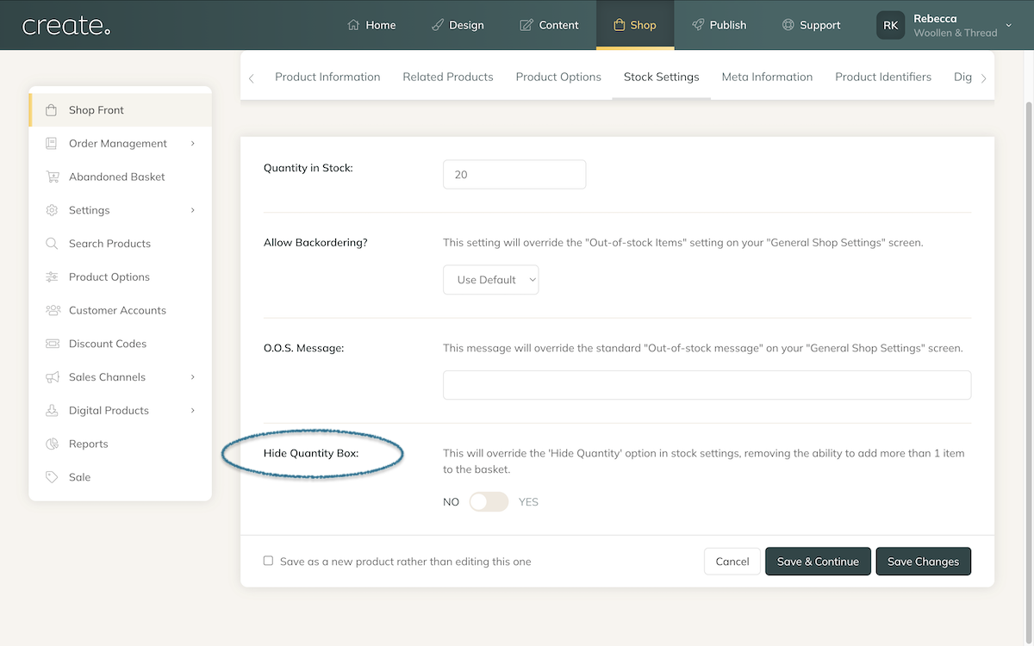The image size is (1034, 646).
Task: Expand the Sales Channels submenu
Action: tap(192, 377)
